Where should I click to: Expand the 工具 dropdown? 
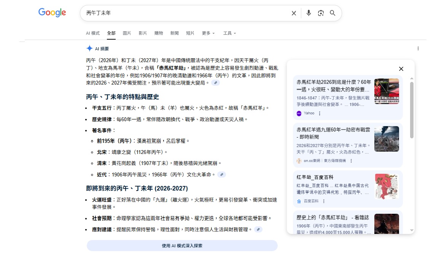coord(229,33)
